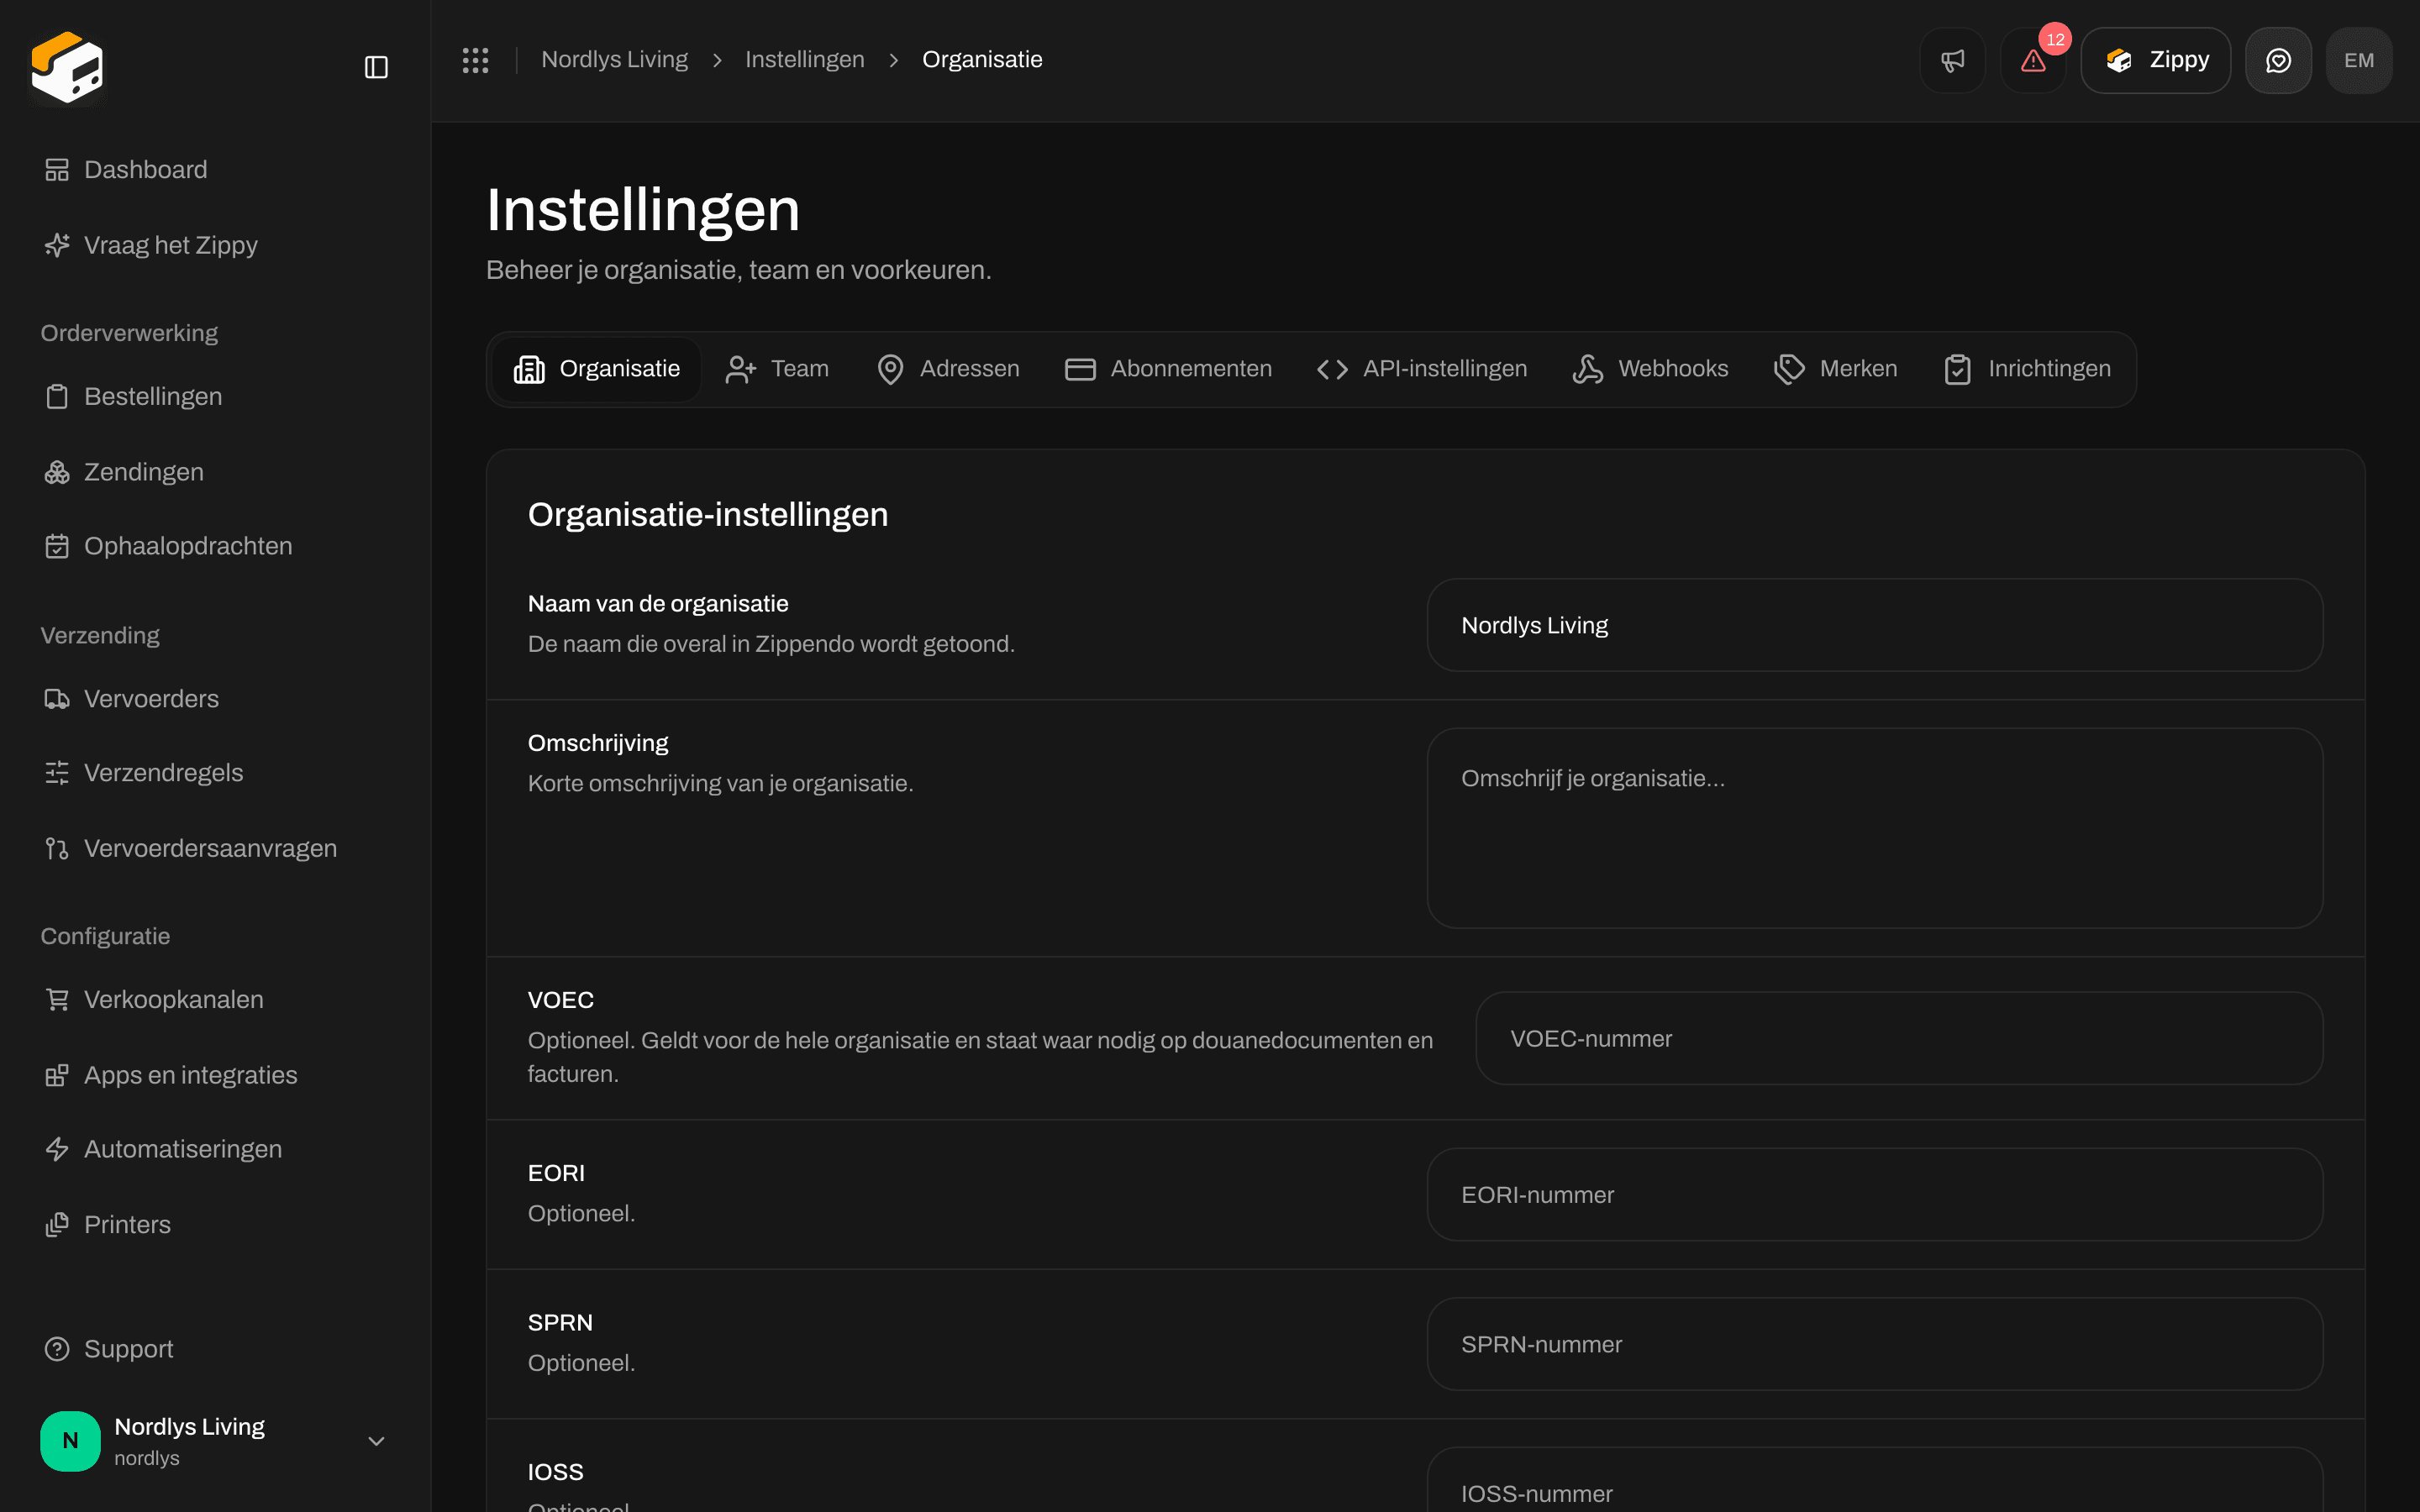Viewport: 2420px width, 1512px height.
Task: Click the Vervoerdersaanvragen icon
Action: (57, 849)
